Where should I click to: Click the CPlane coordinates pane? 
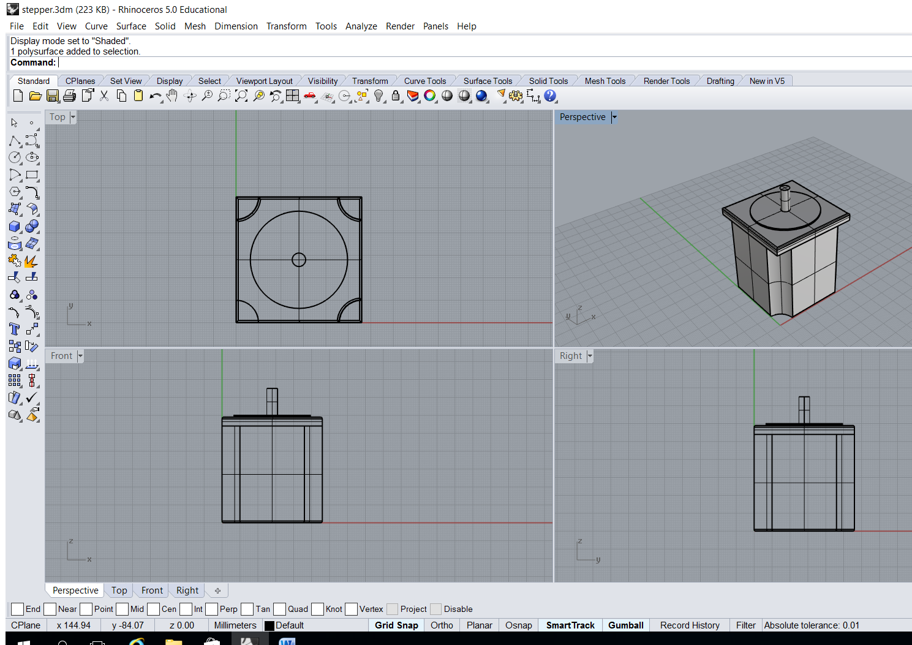click(x=26, y=625)
